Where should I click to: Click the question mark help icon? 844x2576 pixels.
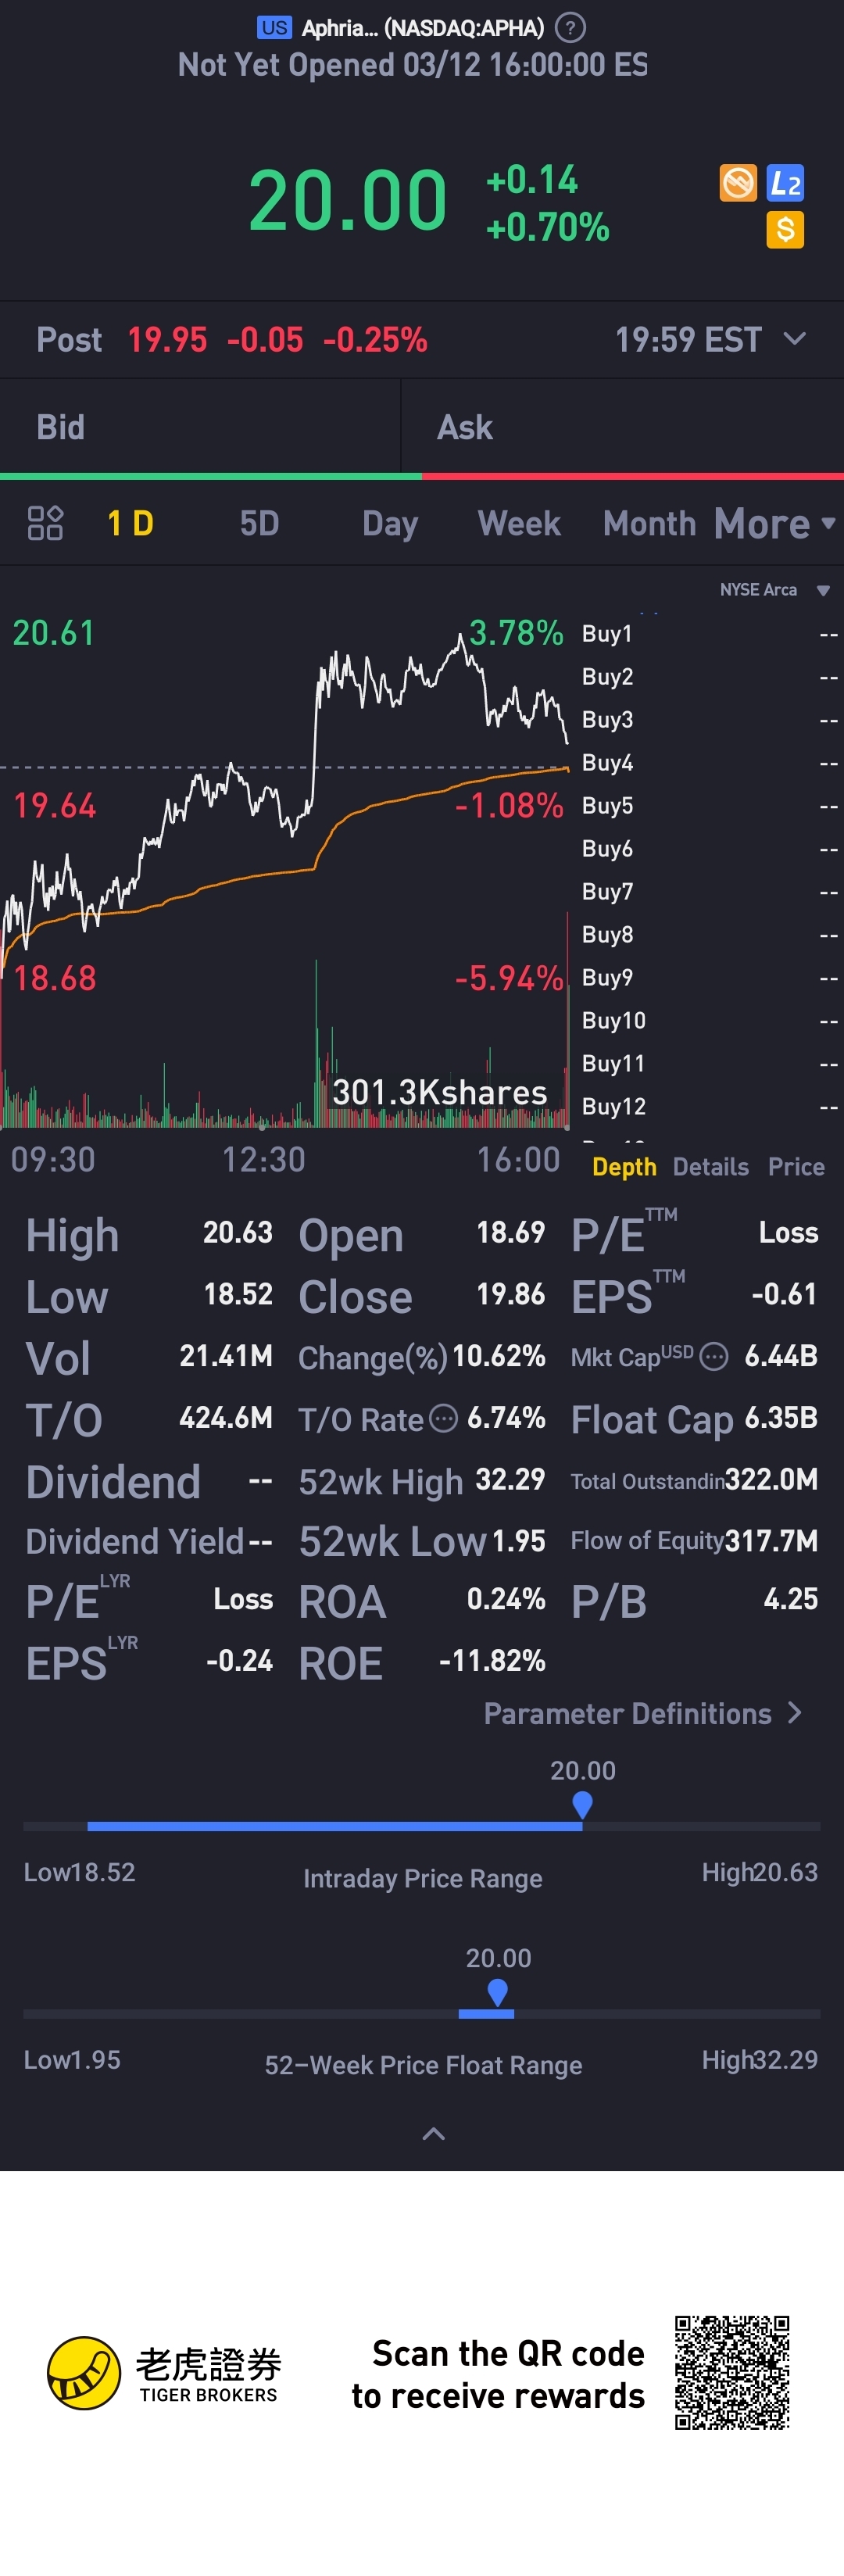coord(570,28)
